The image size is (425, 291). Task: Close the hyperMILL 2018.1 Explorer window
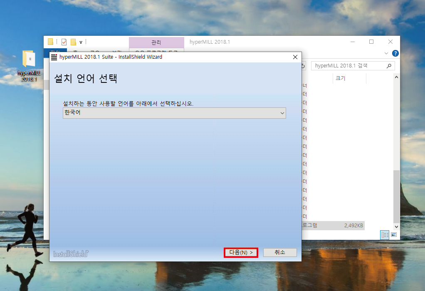tap(390, 42)
